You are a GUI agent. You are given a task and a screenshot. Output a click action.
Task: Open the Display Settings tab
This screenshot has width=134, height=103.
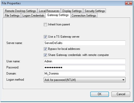pos(72,11)
